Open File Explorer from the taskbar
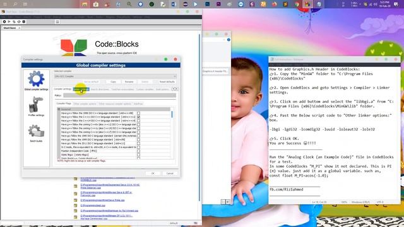404x227 pixels. pos(85,4)
